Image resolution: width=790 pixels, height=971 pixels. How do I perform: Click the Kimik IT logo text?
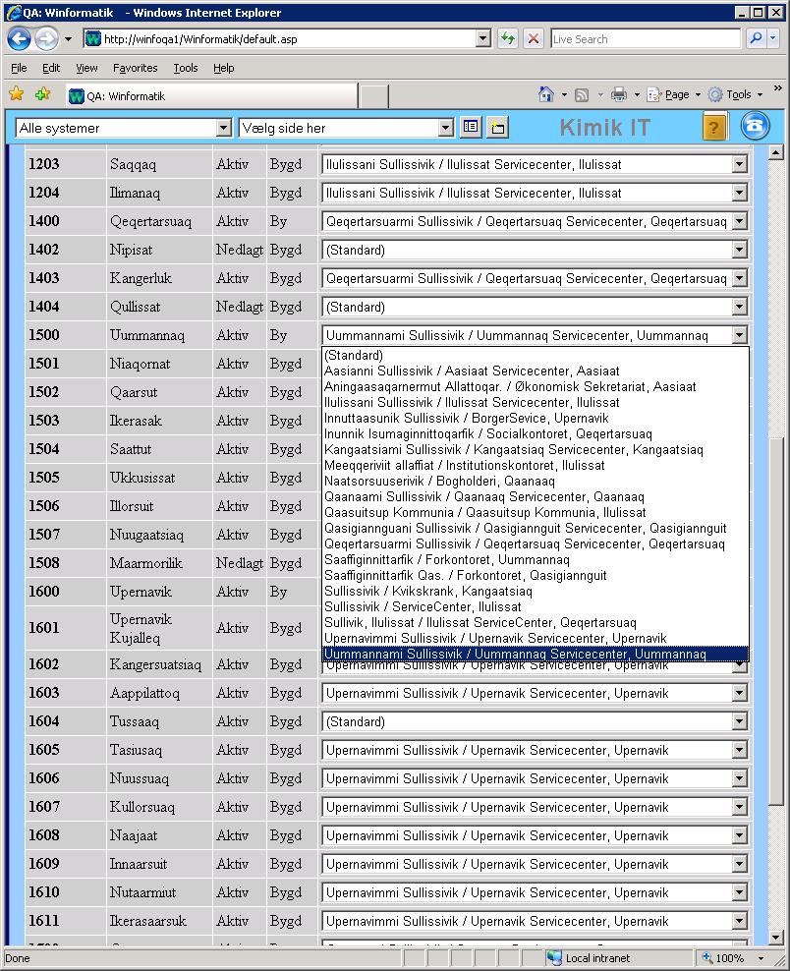(x=604, y=128)
